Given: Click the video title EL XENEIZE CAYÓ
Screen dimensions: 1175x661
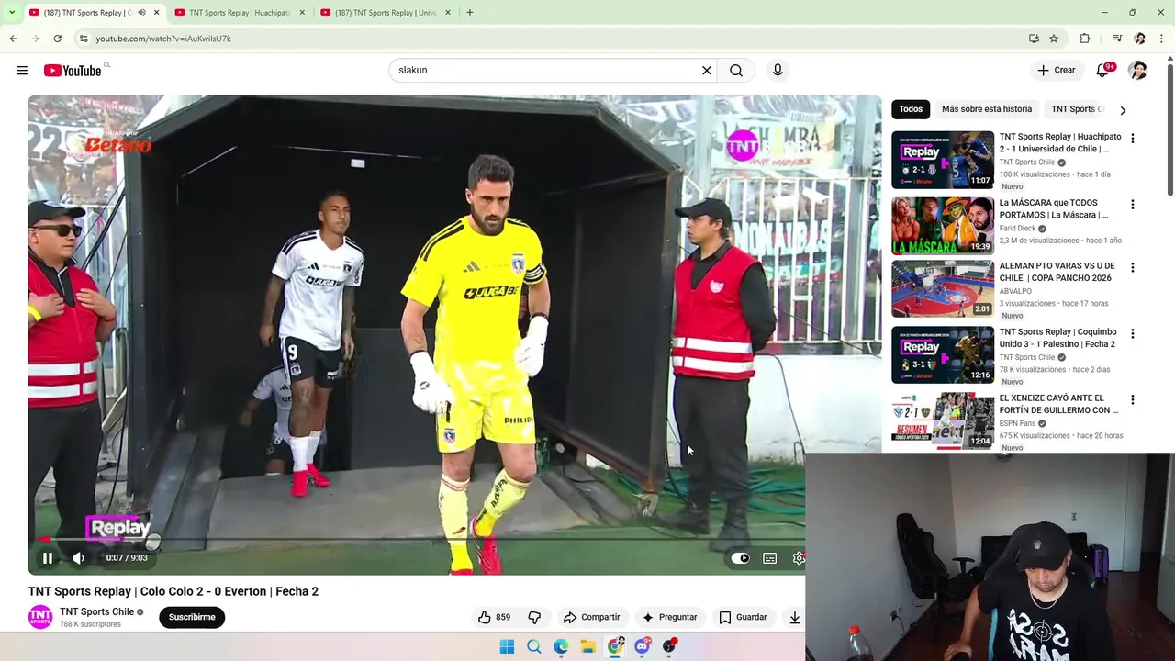Looking at the screenshot, I should (1058, 404).
